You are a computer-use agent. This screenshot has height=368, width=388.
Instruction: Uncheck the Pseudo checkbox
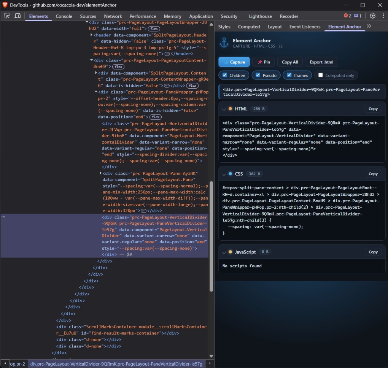[x=258, y=75]
